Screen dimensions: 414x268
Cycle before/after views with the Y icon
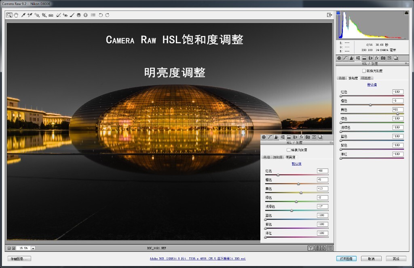coord(310,248)
